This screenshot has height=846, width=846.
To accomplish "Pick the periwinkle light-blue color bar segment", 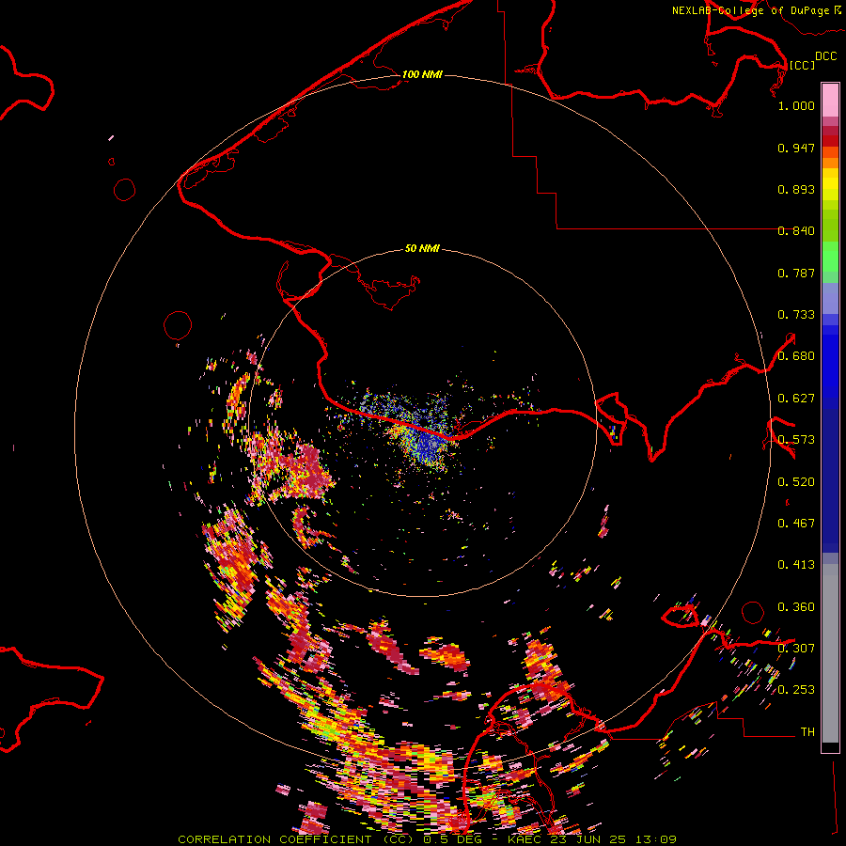I will [830, 298].
